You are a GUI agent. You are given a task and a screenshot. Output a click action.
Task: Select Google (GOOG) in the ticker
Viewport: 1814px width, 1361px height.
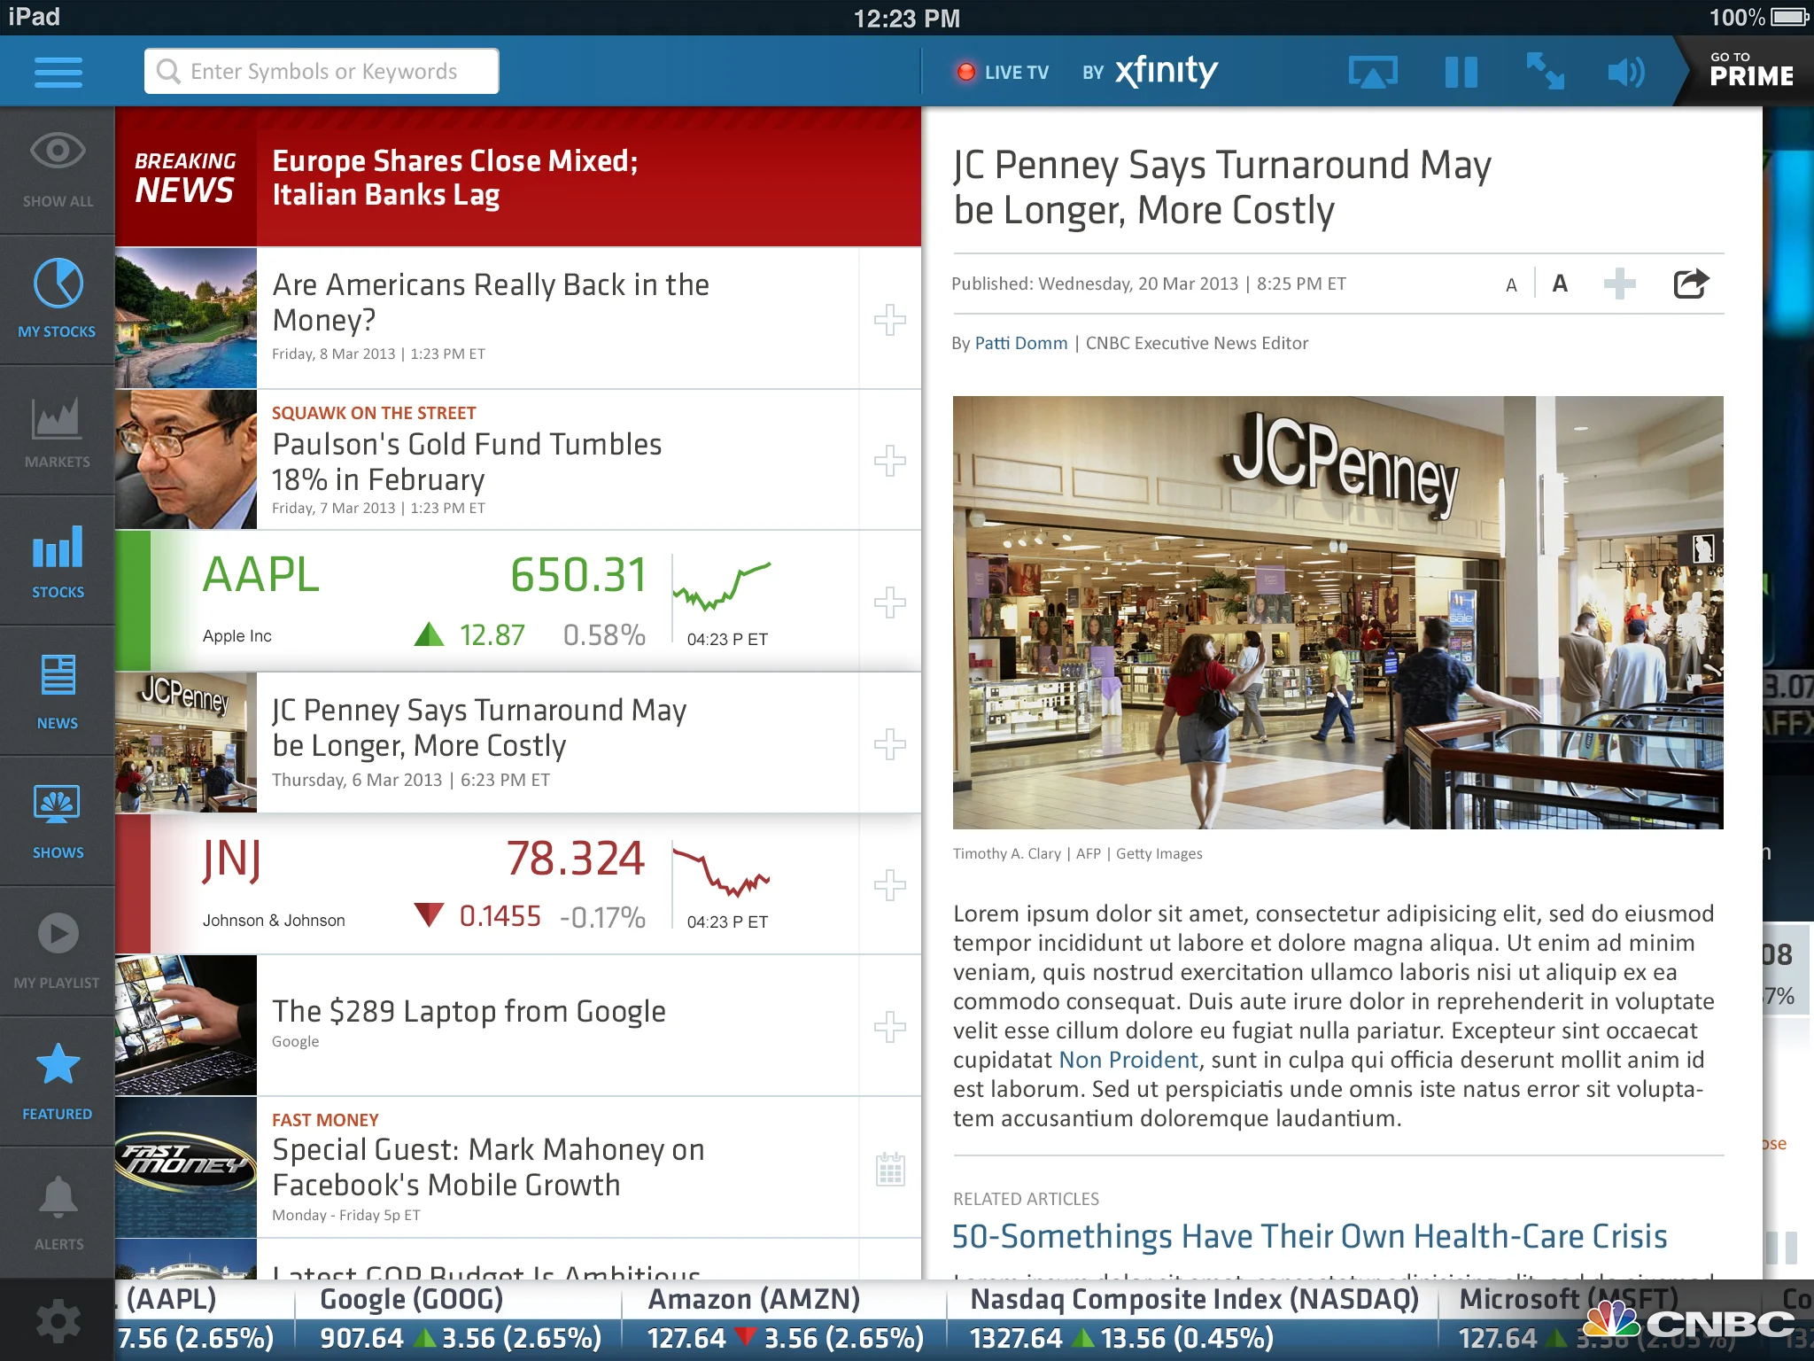tap(459, 1319)
